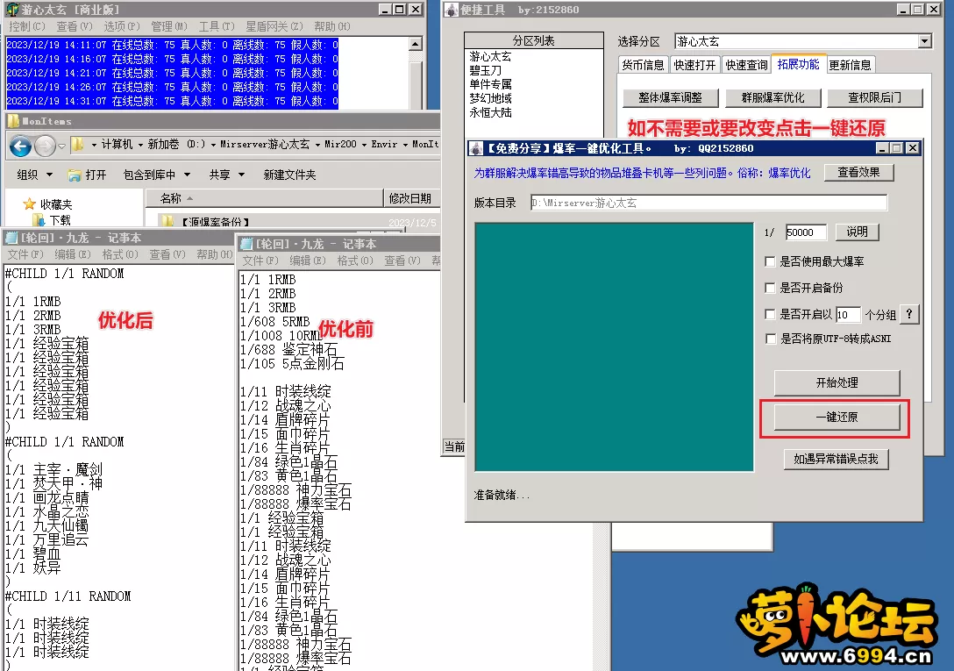
Task: Expand the 计算机 path dropdown arrow
Action: point(140,145)
